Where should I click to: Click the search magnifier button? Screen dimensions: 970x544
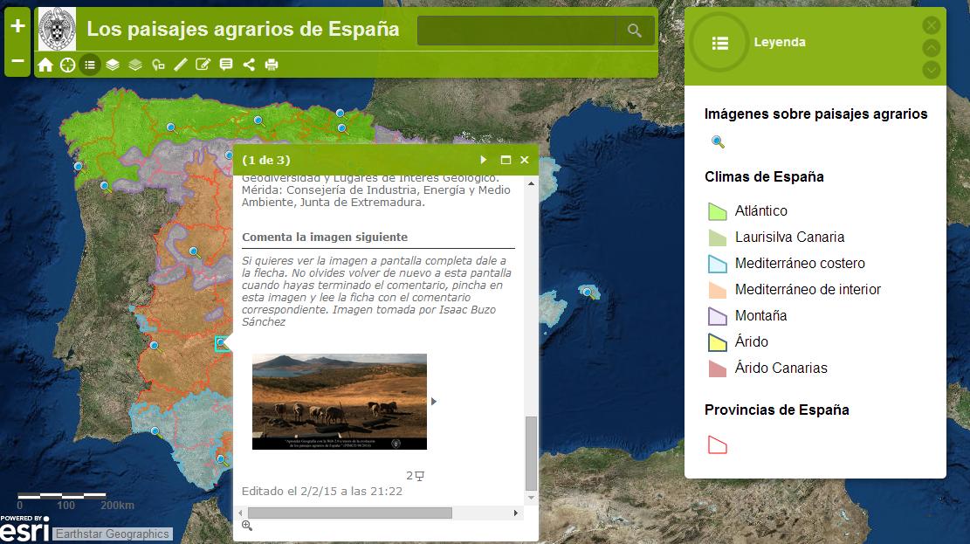(635, 29)
